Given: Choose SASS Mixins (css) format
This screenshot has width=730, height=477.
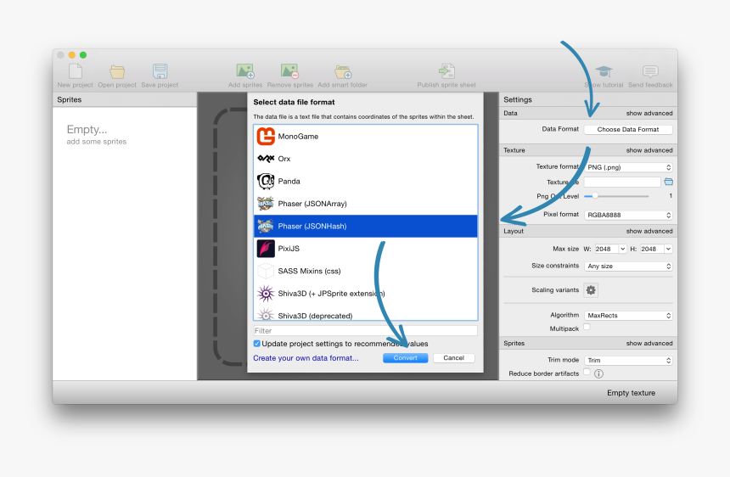Looking at the screenshot, I should pos(366,271).
